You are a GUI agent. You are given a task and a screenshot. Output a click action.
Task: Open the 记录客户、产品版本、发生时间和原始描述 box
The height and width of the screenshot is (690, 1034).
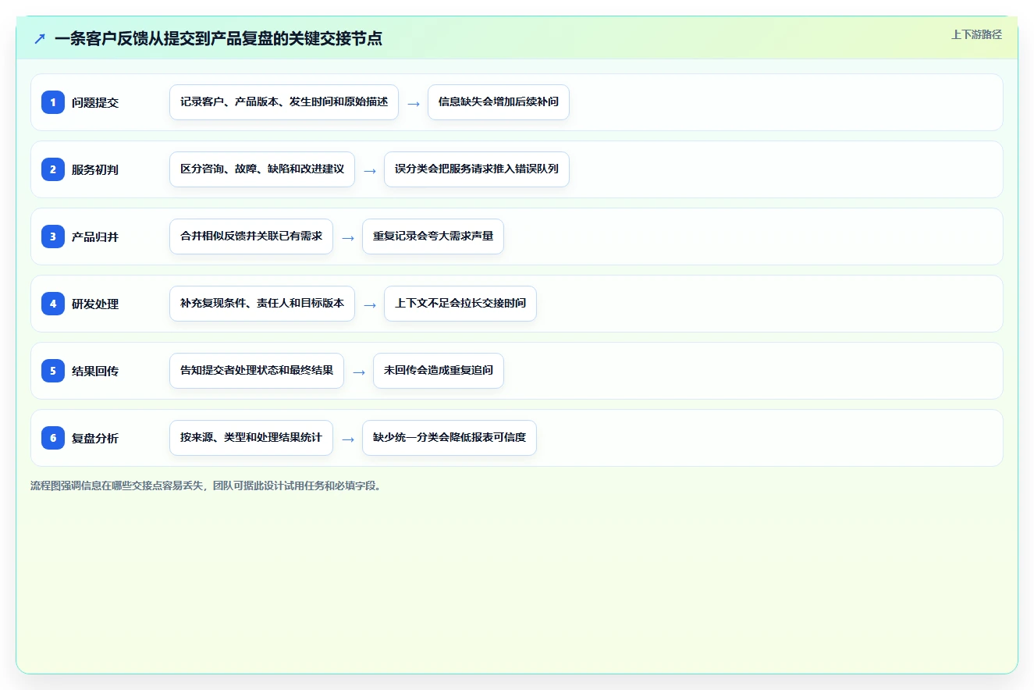tap(284, 102)
